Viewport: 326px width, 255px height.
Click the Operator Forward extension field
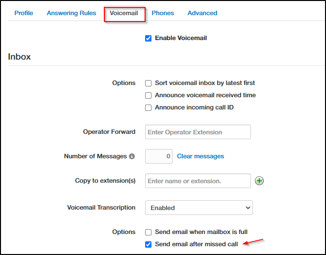pos(198,132)
